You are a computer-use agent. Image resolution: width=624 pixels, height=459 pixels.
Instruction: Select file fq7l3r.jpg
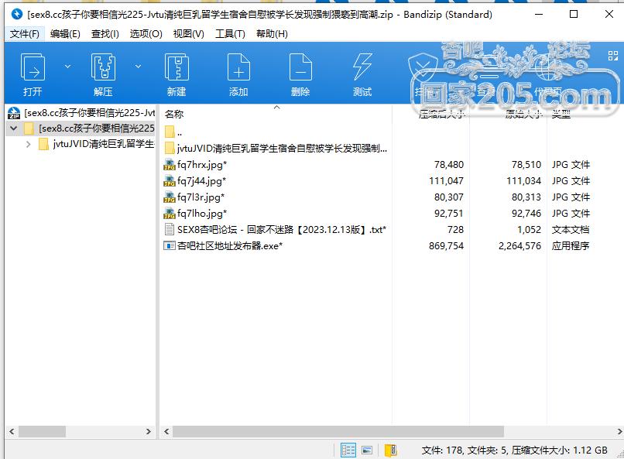[201, 197]
